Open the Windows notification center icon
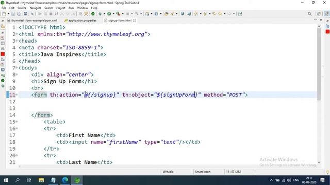Screen dimensions: 330x185 click(x=322, y=180)
